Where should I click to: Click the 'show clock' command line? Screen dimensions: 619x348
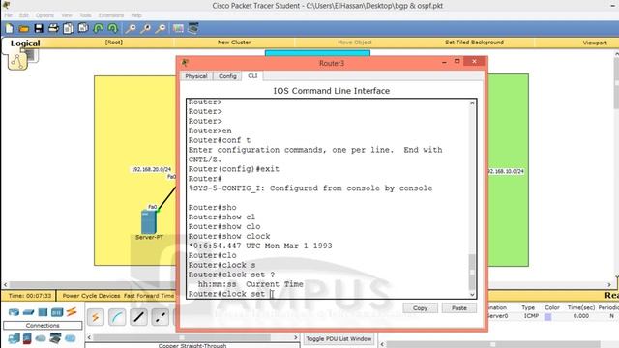tap(229, 236)
